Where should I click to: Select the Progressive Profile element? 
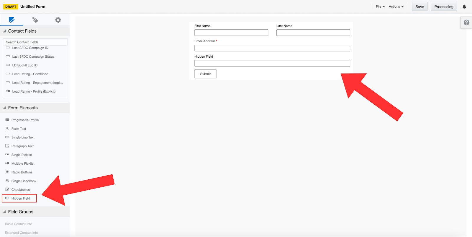(x=25, y=120)
